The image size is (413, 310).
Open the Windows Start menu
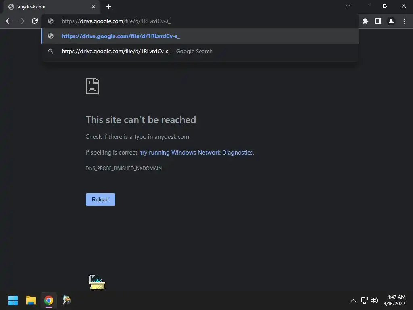coord(13,300)
